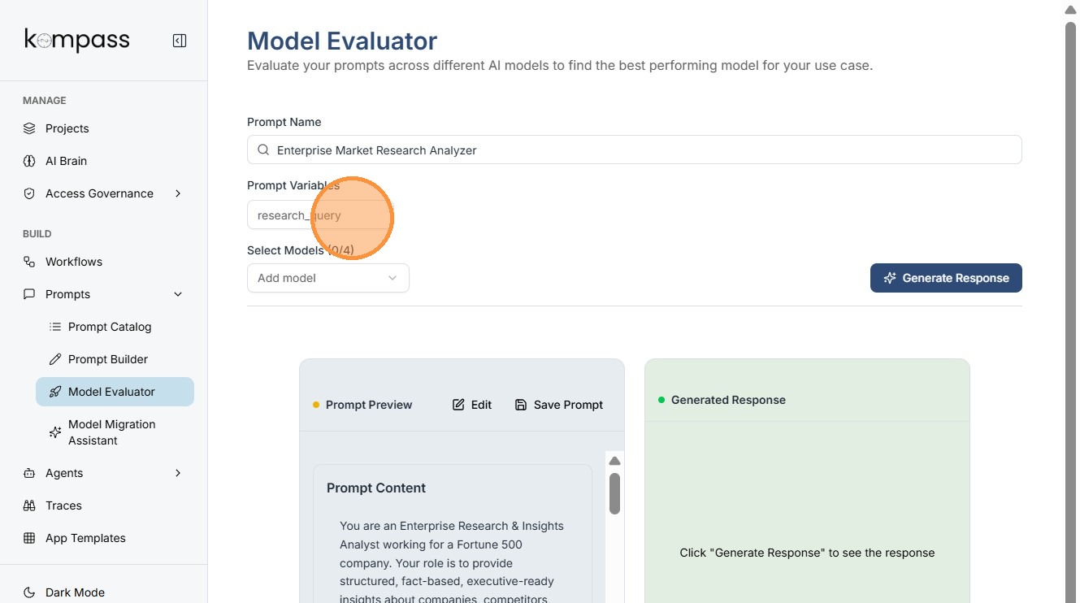Open Model Migration Assistant page
Image resolution: width=1080 pixels, height=603 pixels.
(x=111, y=432)
